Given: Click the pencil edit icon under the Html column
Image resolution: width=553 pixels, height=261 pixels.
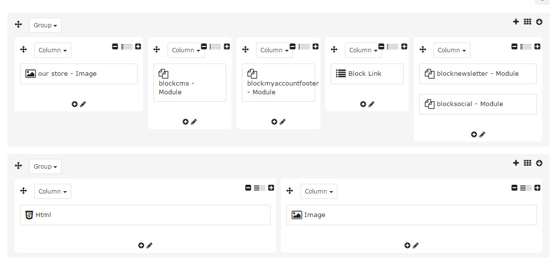Looking at the screenshot, I should pos(149,245).
